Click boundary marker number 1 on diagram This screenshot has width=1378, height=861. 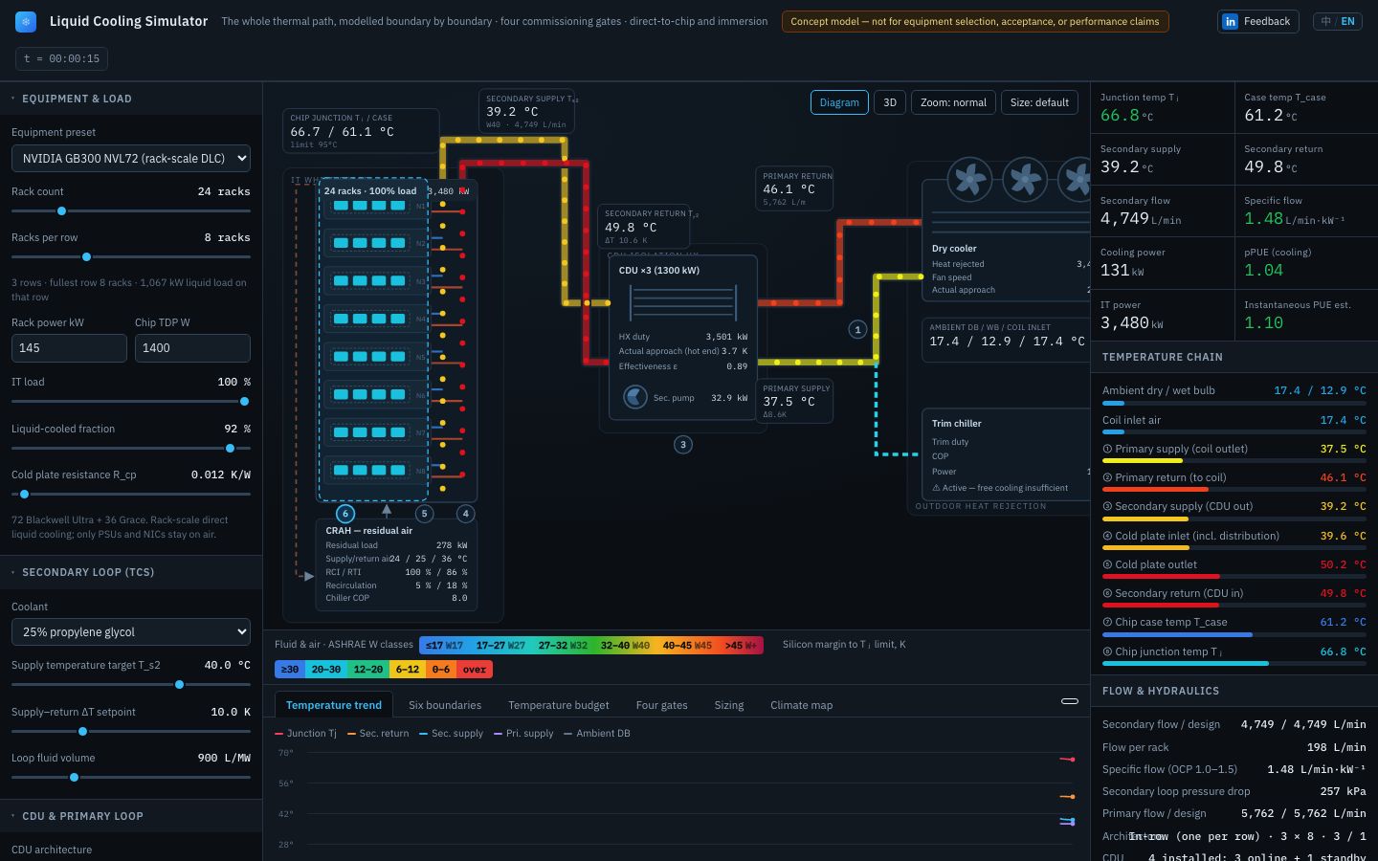tap(857, 329)
